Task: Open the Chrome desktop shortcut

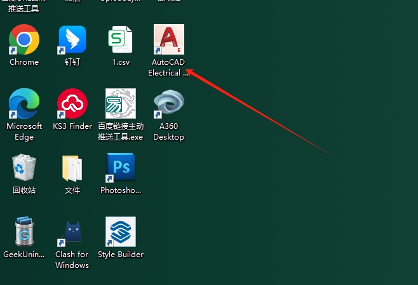Action: coord(24,39)
